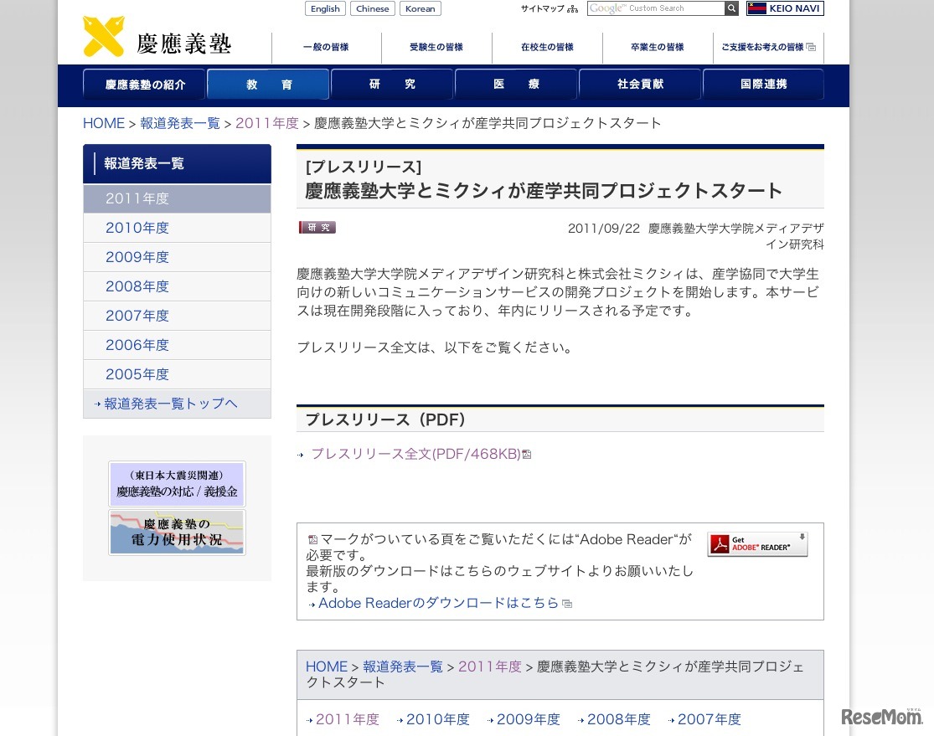Click the KEIO NAVI flag icon
This screenshot has height=736, width=934.
click(756, 8)
